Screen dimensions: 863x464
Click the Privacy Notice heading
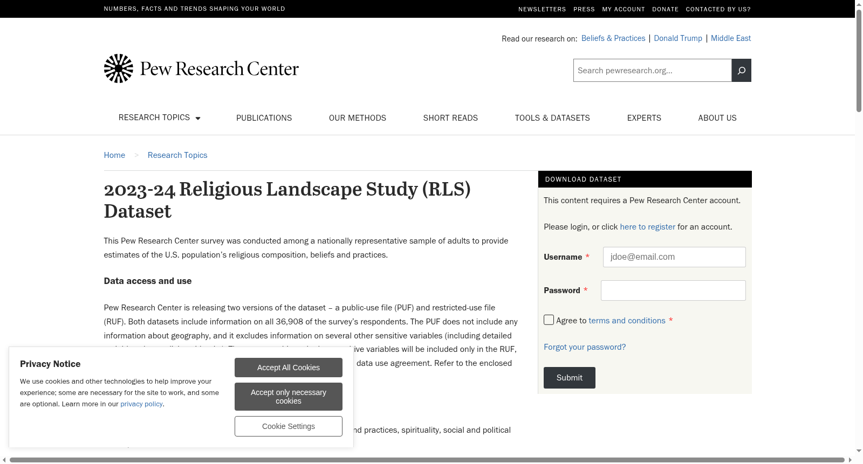pos(50,364)
